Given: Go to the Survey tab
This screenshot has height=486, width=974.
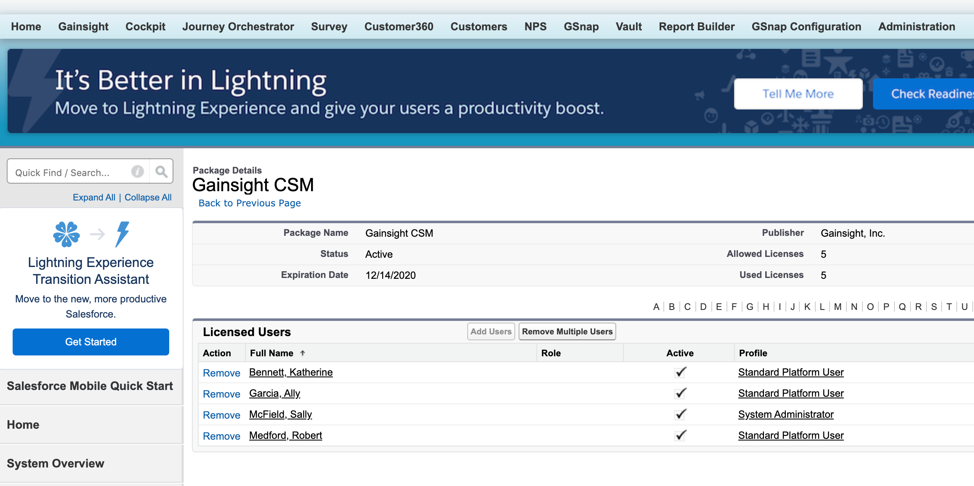Looking at the screenshot, I should [329, 27].
